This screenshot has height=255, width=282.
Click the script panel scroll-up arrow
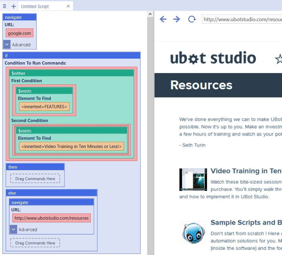click(150, 14)
